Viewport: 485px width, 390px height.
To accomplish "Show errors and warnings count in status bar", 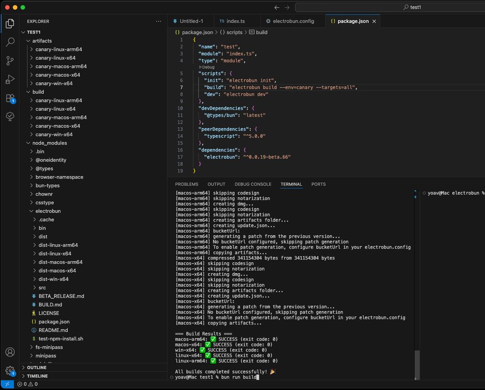I will coord(28,384).
